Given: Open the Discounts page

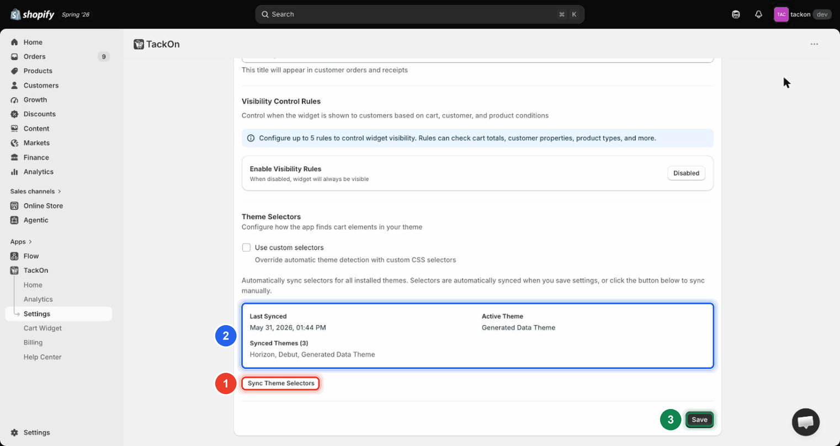Looking at the screenshot, I should pyautogui.click(x=40, y=114).
